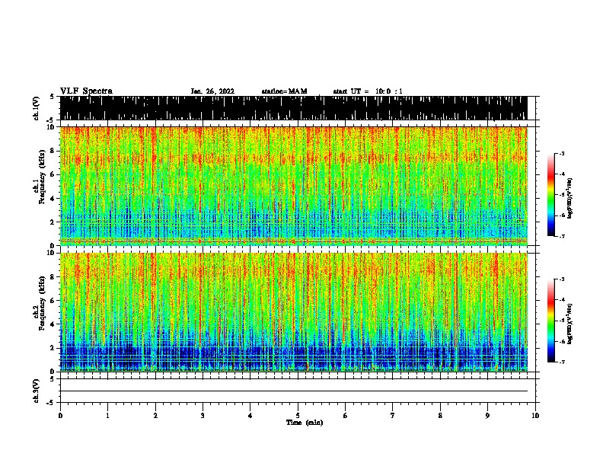Click the "4" kHz tick of ch.1 spectrogram
The height and width of the screenshot is (466, 603).
click(53, 199)
